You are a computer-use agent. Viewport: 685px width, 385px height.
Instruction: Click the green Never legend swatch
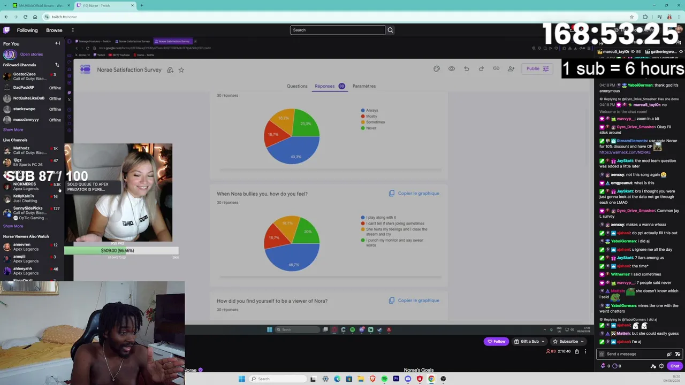coord(363,128)
